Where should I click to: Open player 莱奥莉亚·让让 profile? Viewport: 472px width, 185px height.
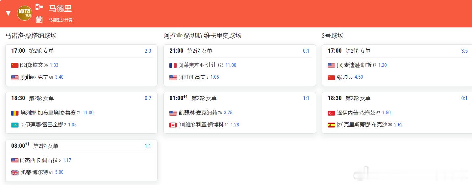[x=200, y=65]
